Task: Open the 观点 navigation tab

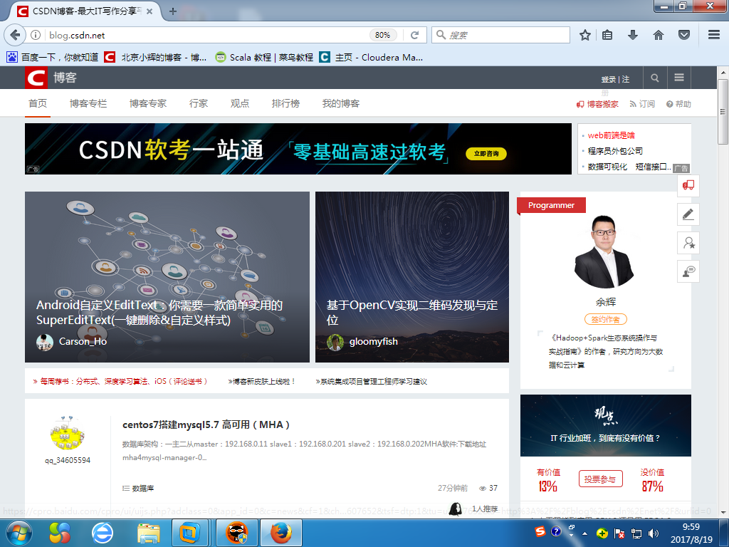Action: (240, 103)
